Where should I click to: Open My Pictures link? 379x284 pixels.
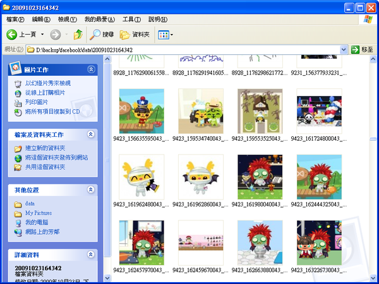[x=39, y=213]
